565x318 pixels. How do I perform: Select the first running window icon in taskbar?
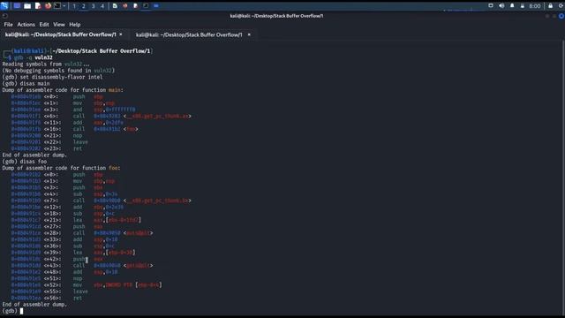click(115, 6)
